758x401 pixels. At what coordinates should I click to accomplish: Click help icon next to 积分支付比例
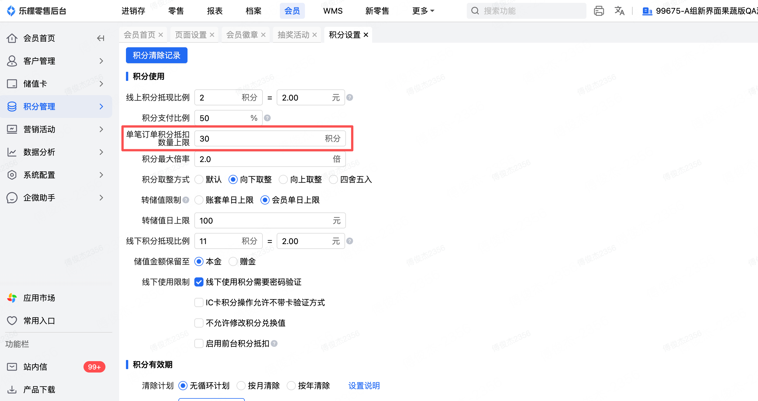267,118
